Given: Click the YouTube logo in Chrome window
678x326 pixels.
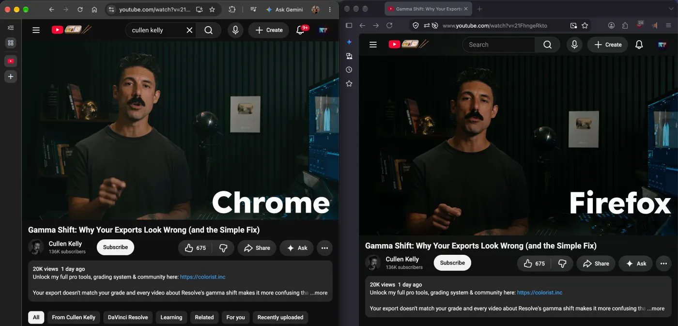Looking at the screenshot, I should click(72, 30).
